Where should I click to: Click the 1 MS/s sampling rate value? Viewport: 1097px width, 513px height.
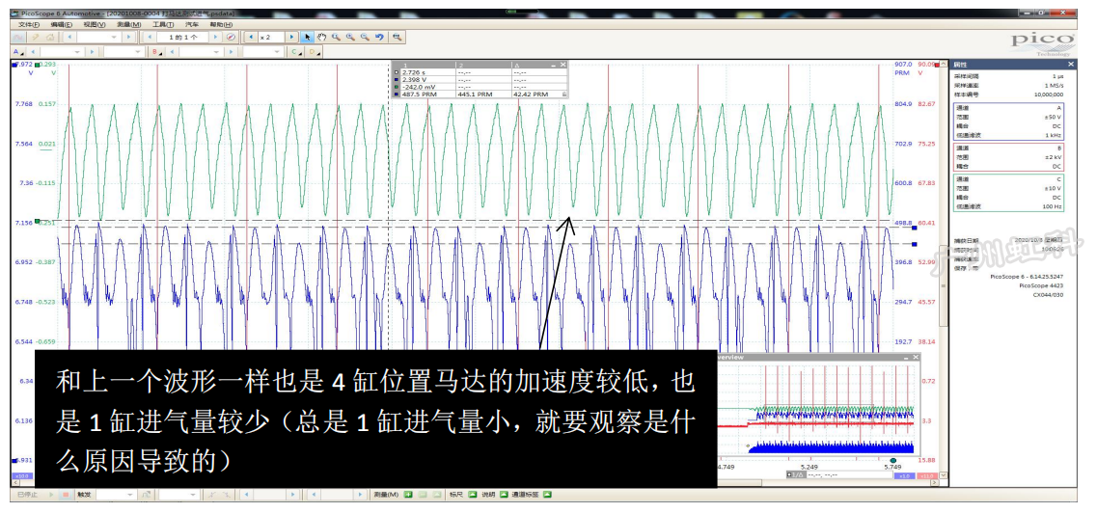(x=1053, y=85)
